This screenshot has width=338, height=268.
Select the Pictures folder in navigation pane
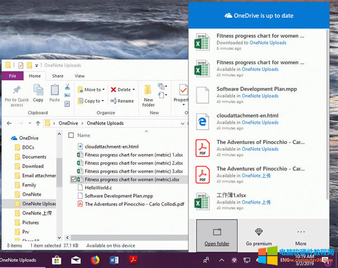[x=31, y=223]
